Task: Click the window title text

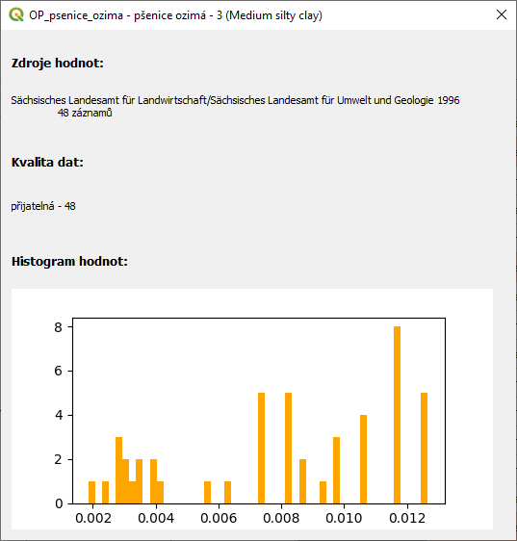Action: pos(175,15)
